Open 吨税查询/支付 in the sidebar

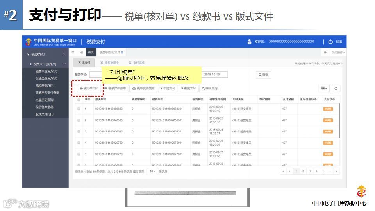pos(45,86)
